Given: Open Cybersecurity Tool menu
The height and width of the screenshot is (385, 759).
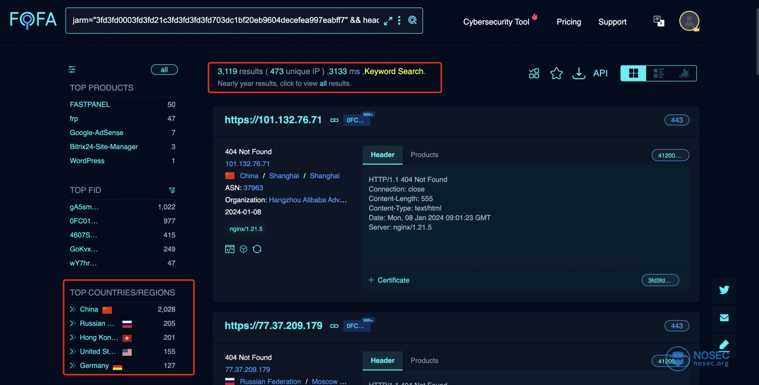Looking at the screenshot, I should coord(496,22).
